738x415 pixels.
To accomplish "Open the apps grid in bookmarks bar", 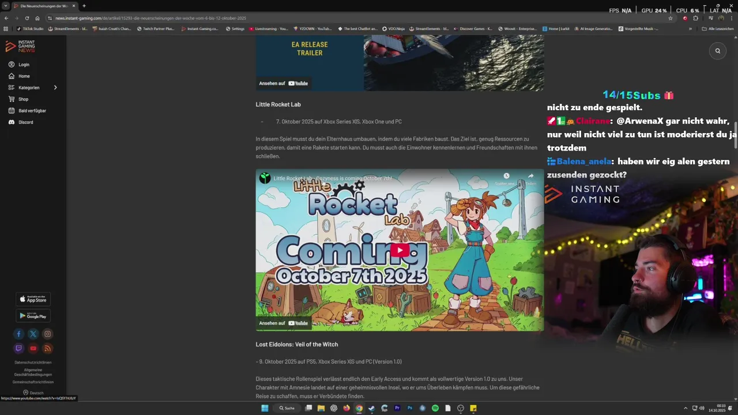I will click(6, 28).
